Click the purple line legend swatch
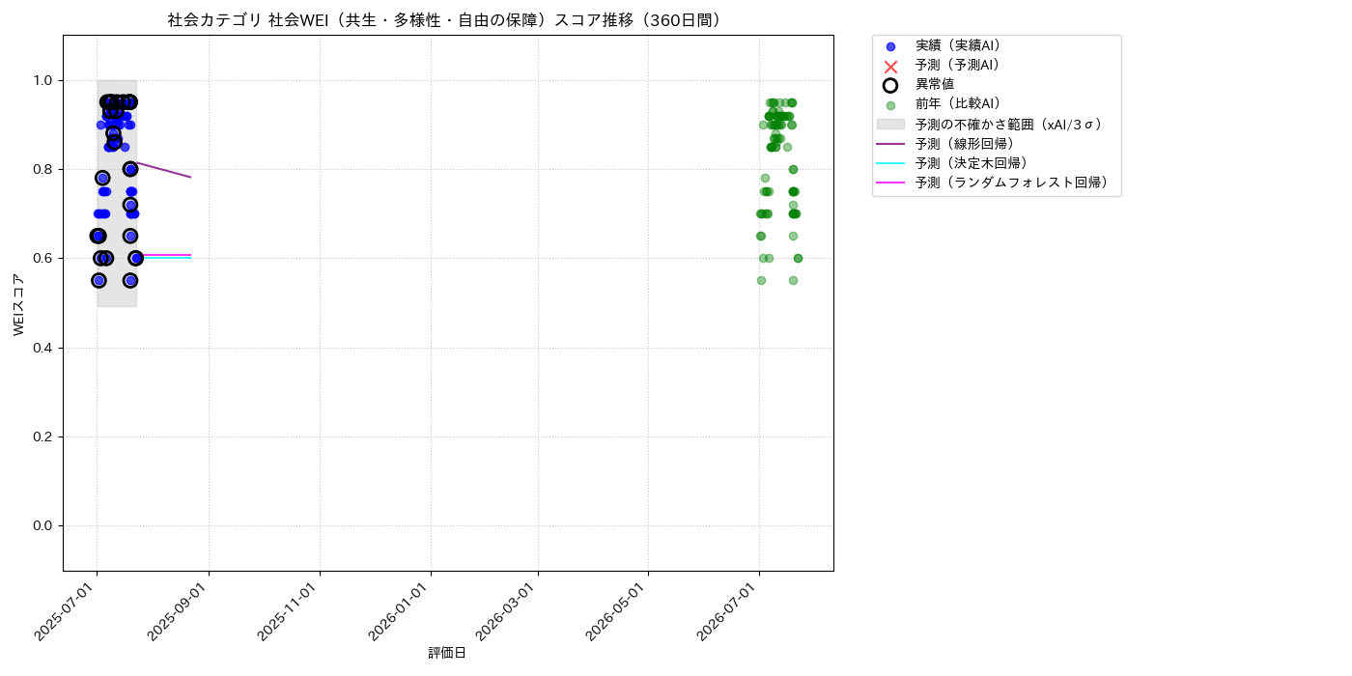 pos(890,144)
